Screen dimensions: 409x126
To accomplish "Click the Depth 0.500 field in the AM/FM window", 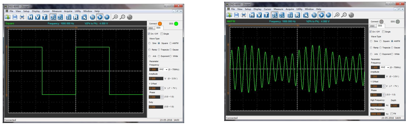I will pyautogui.click(x=395, y=105).
